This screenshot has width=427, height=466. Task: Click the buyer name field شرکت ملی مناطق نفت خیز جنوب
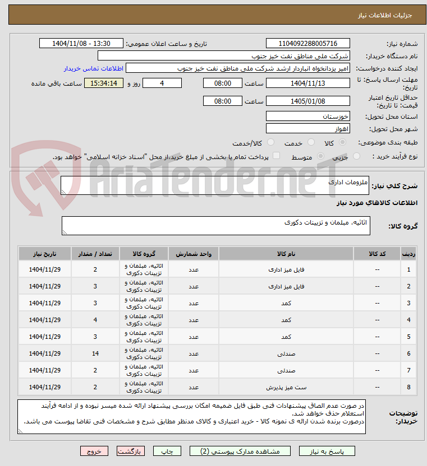[224, 56]
